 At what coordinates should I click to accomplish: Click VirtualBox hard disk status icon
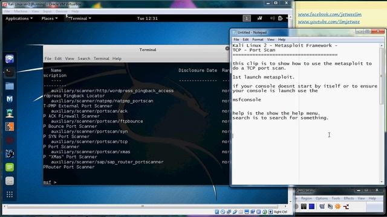click(x=217, y=212)
